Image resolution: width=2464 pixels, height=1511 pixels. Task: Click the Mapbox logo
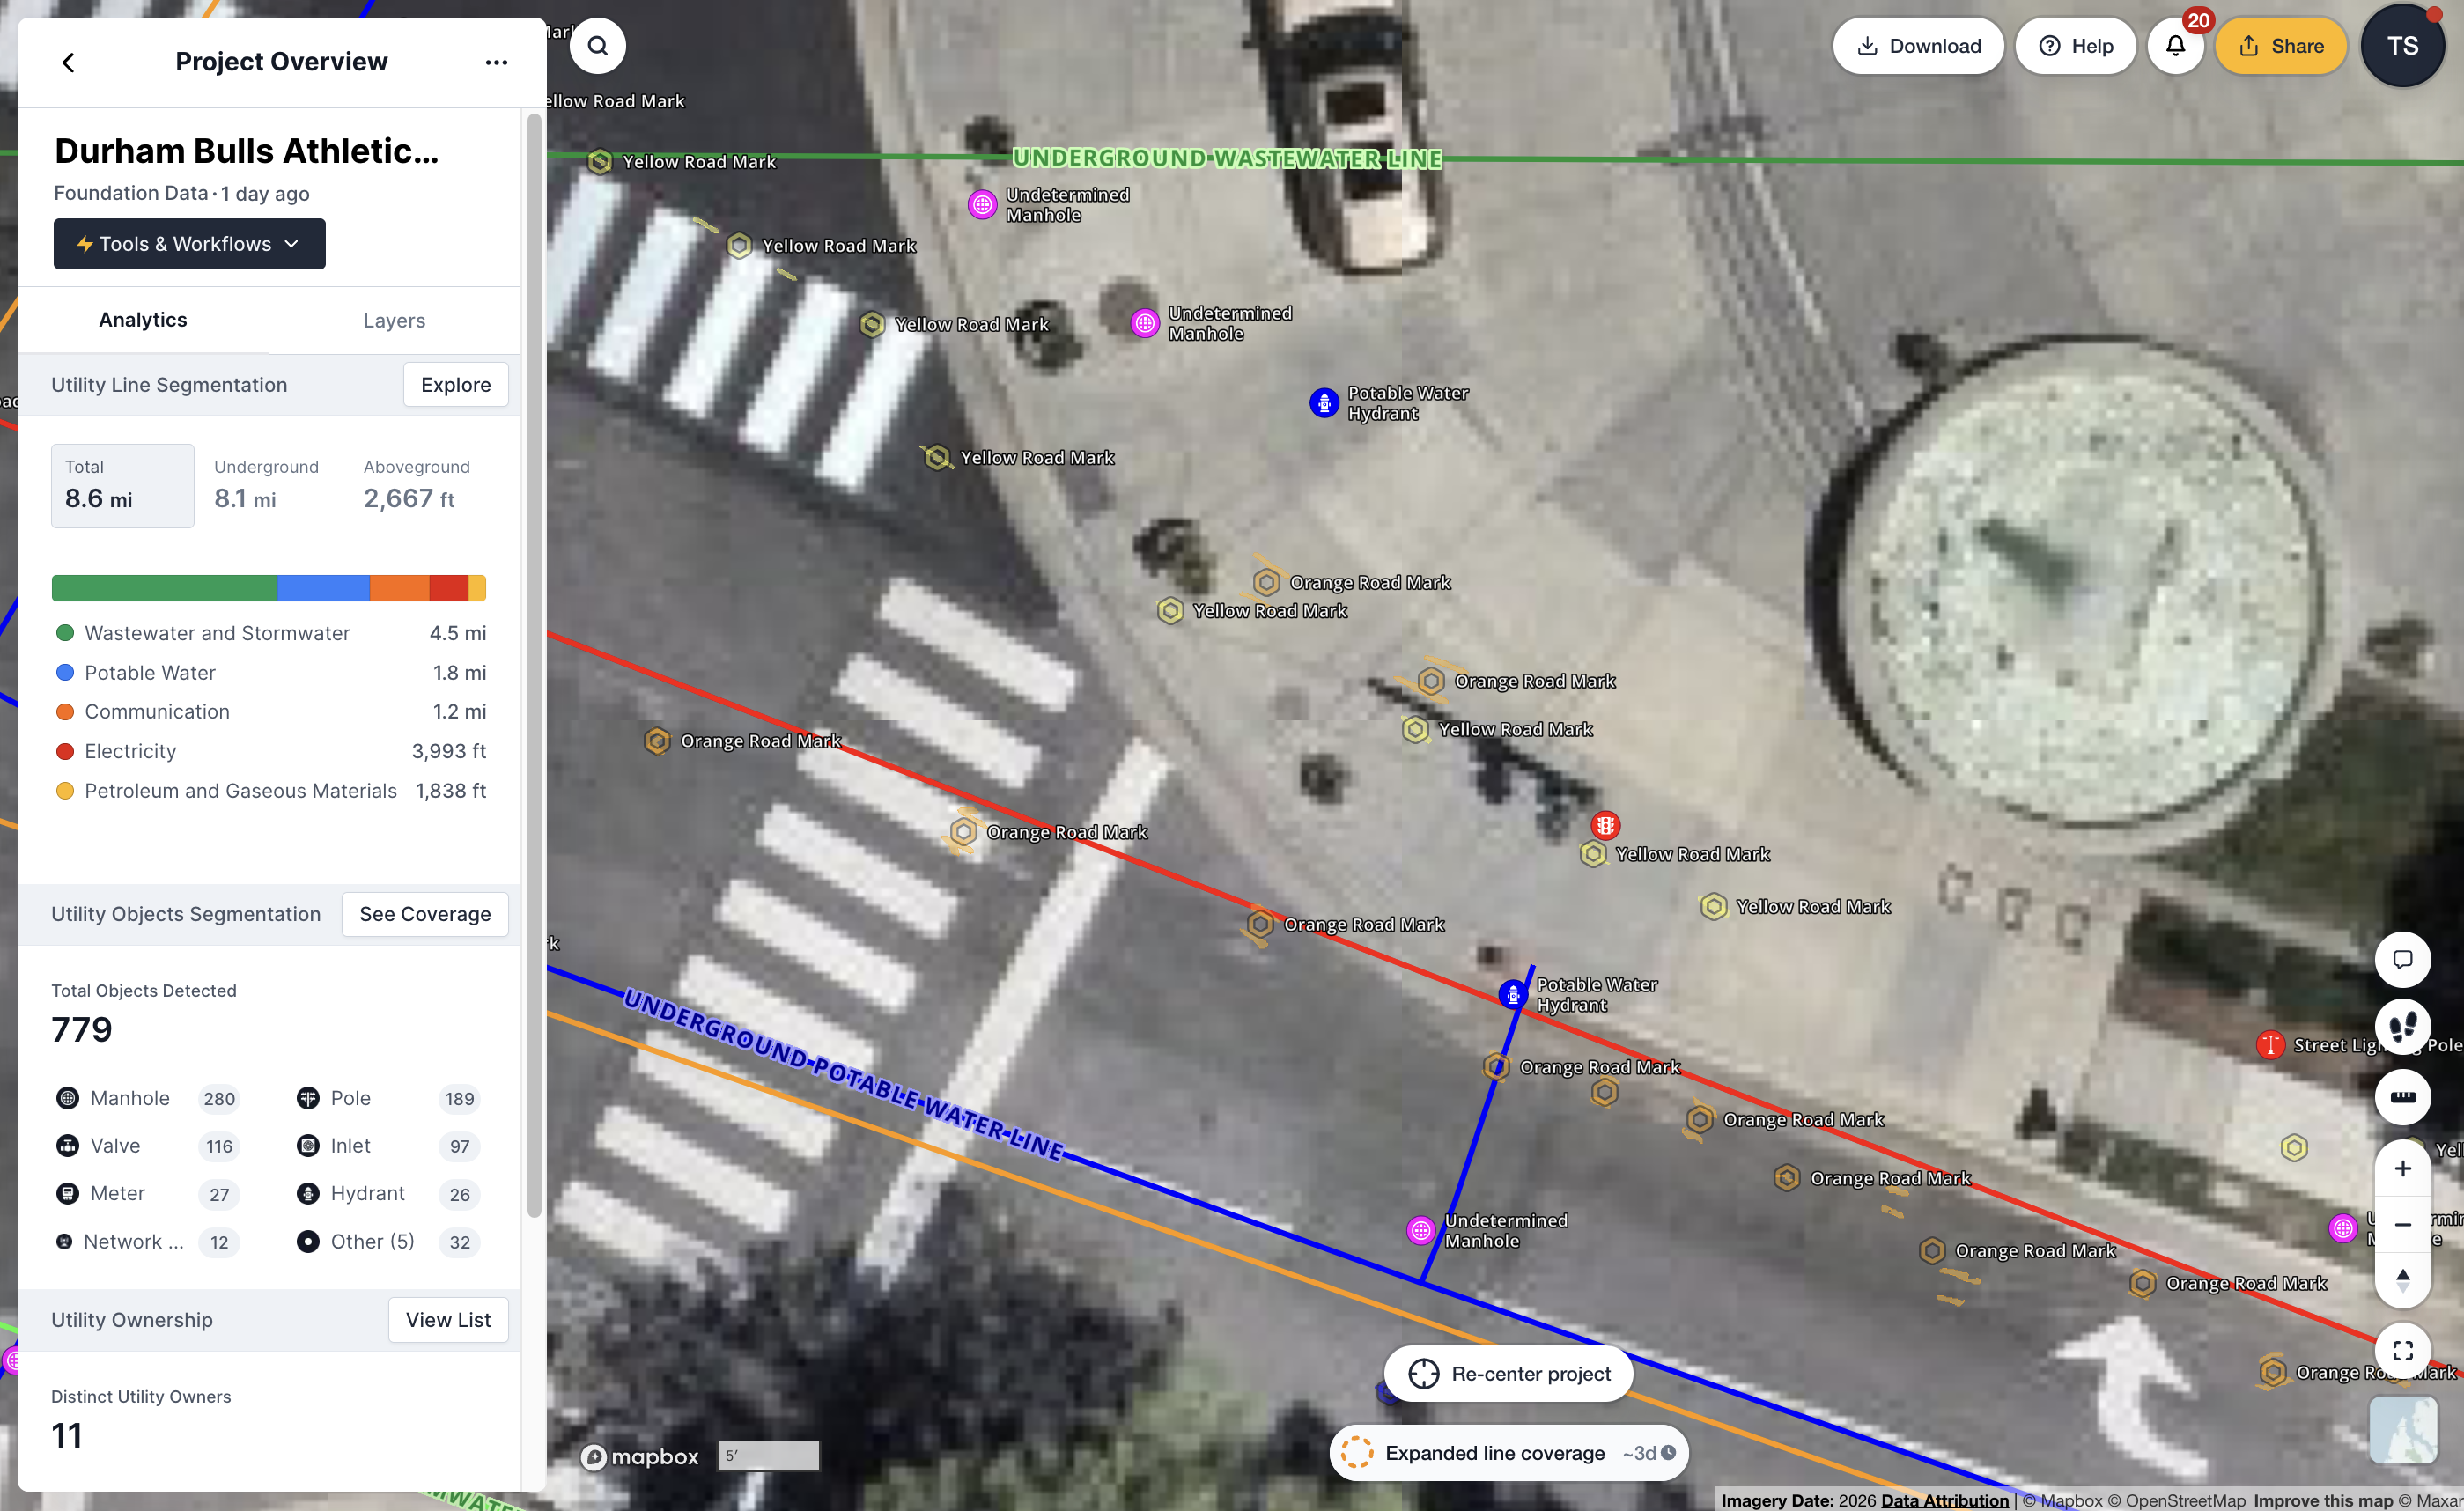[x=640, y=1457]
